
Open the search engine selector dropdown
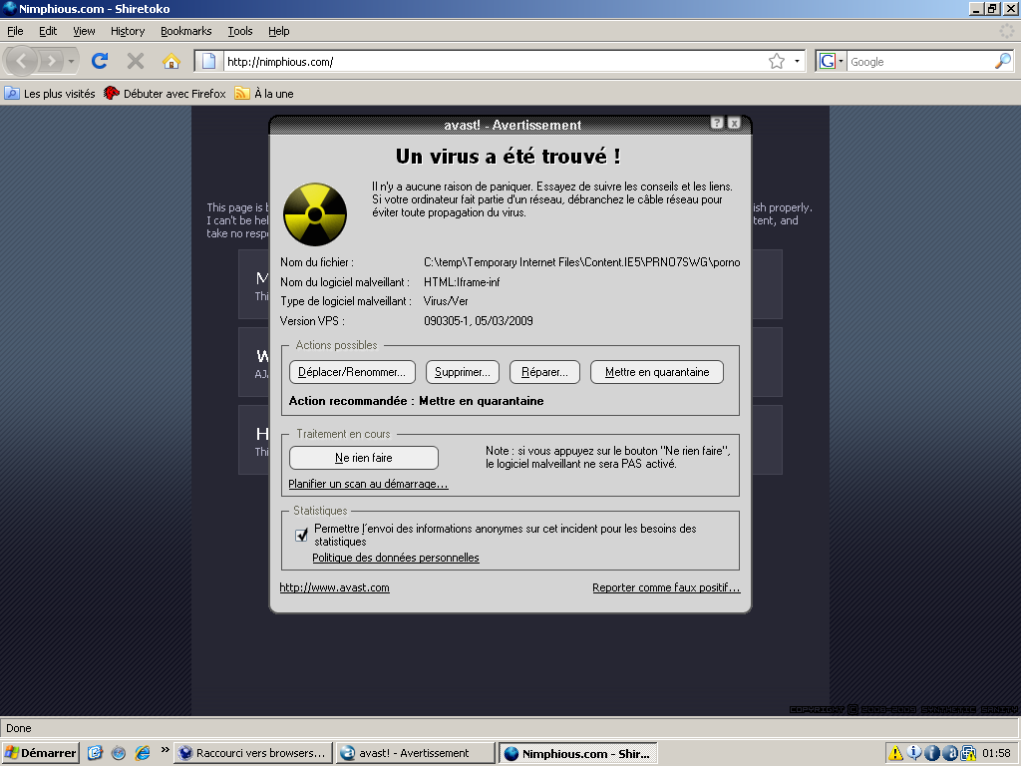click(x=831, y=62)
